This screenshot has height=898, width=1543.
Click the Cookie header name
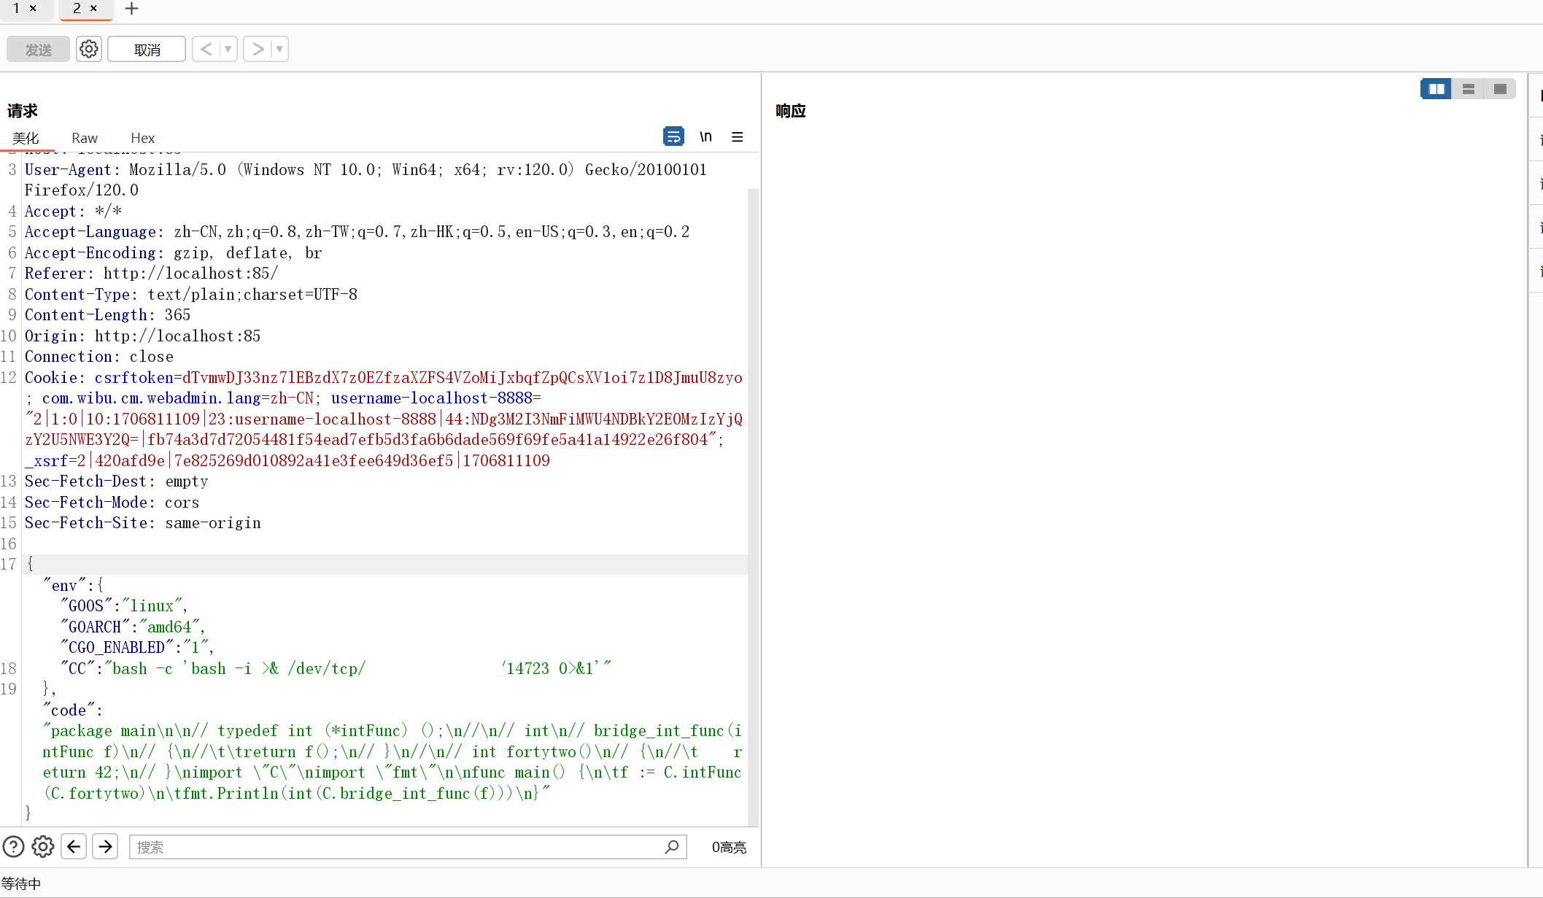pyautogui.click(x=50, y=378)
